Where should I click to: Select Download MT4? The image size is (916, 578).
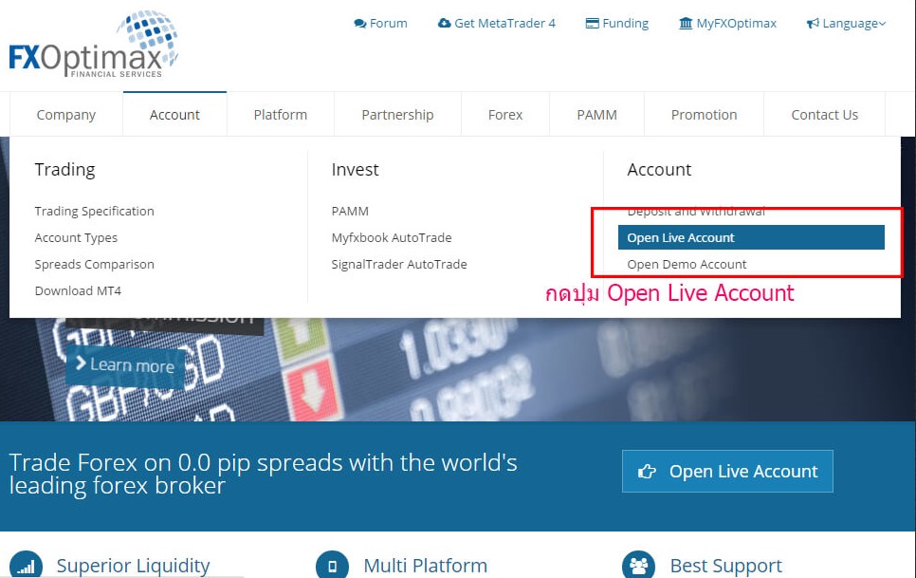tap(78, 290)
